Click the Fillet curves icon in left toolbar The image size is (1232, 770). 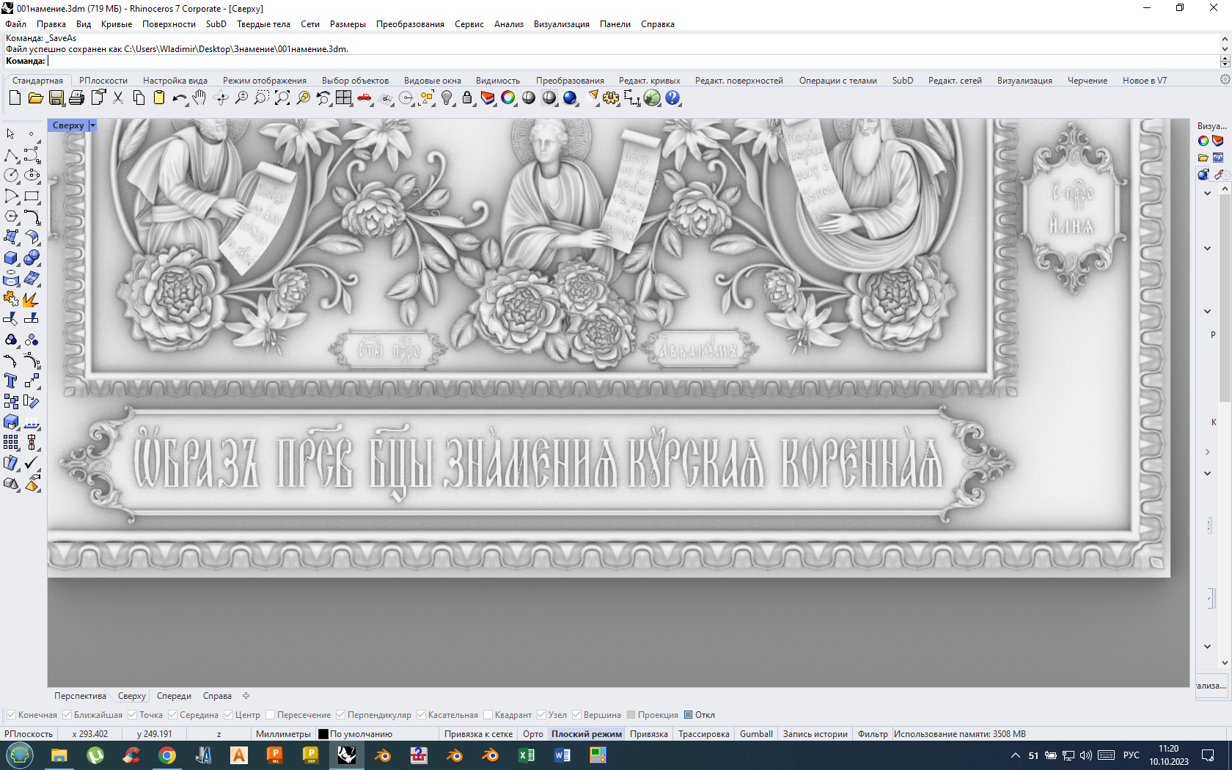coord(32,216)
